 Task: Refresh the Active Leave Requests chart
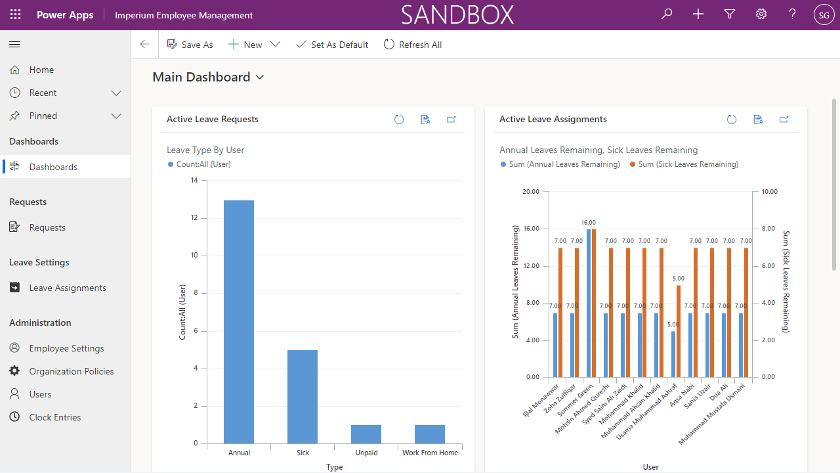[x=399, y=120]
